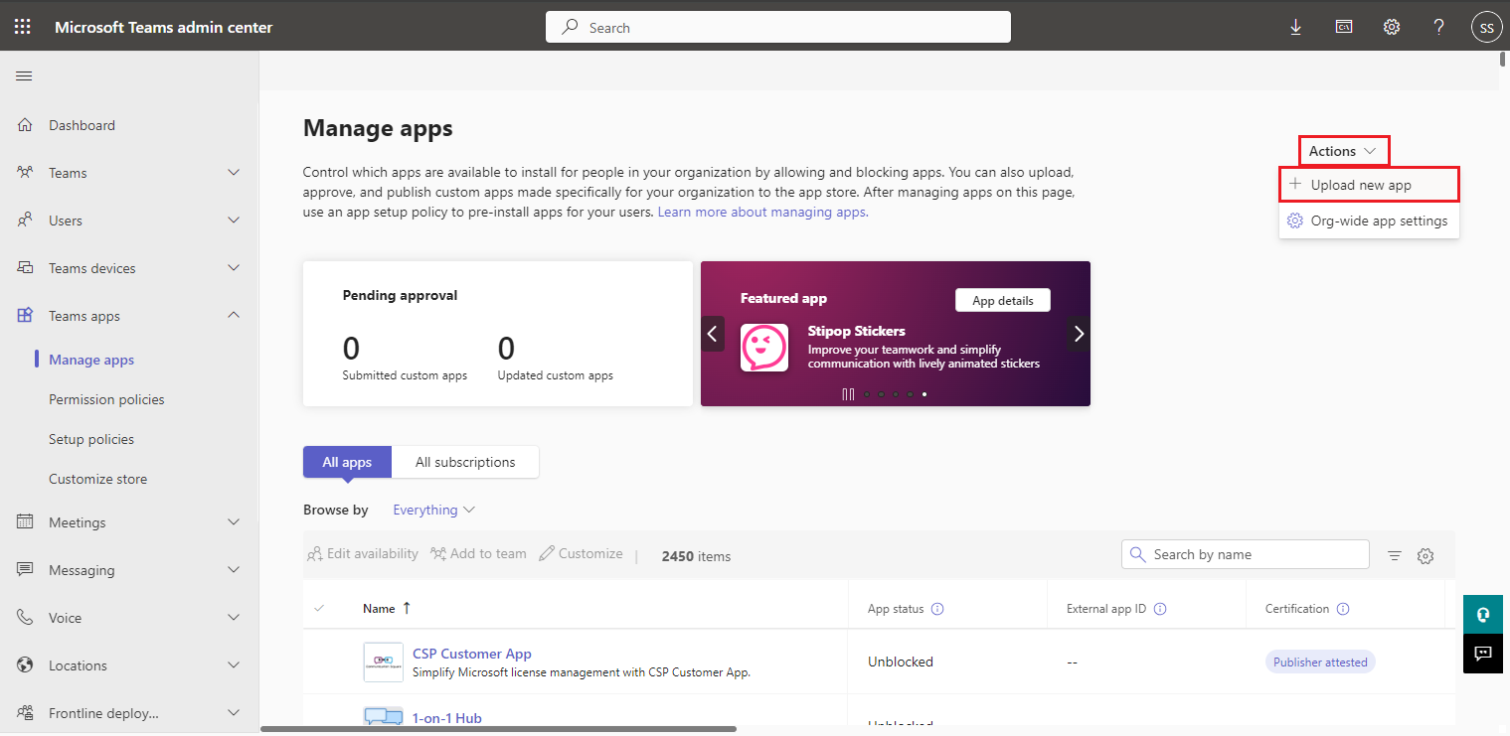Open the Everything browse-by dropdown
Screen dimensions: 1510x736
(434, 510)
